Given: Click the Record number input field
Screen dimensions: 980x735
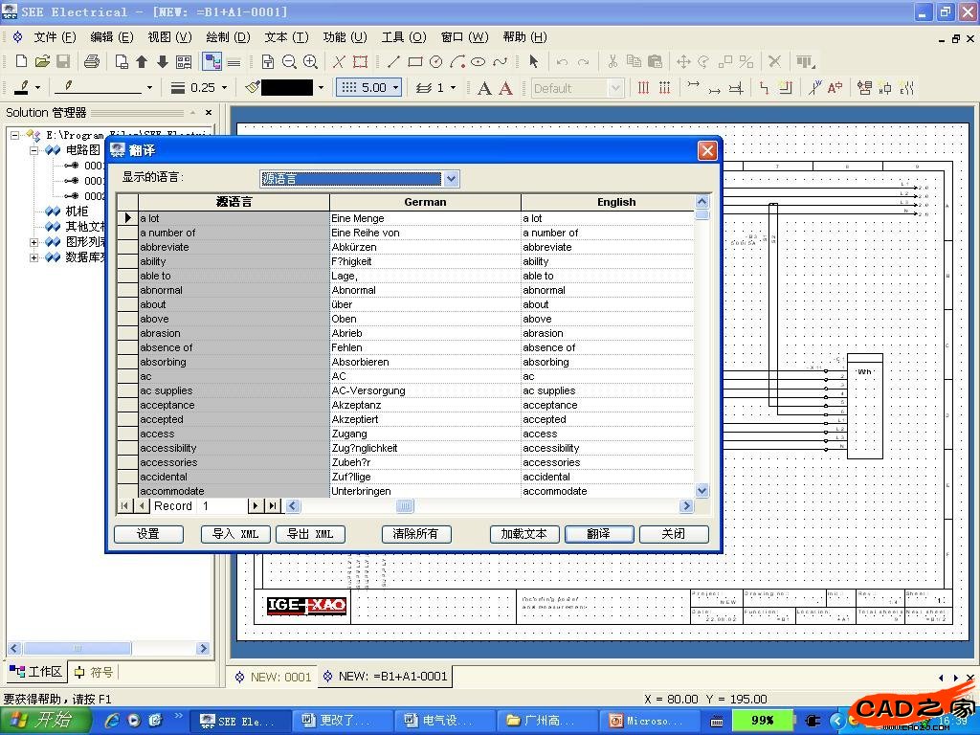Looking at the screenshot, I should [222, 506].
